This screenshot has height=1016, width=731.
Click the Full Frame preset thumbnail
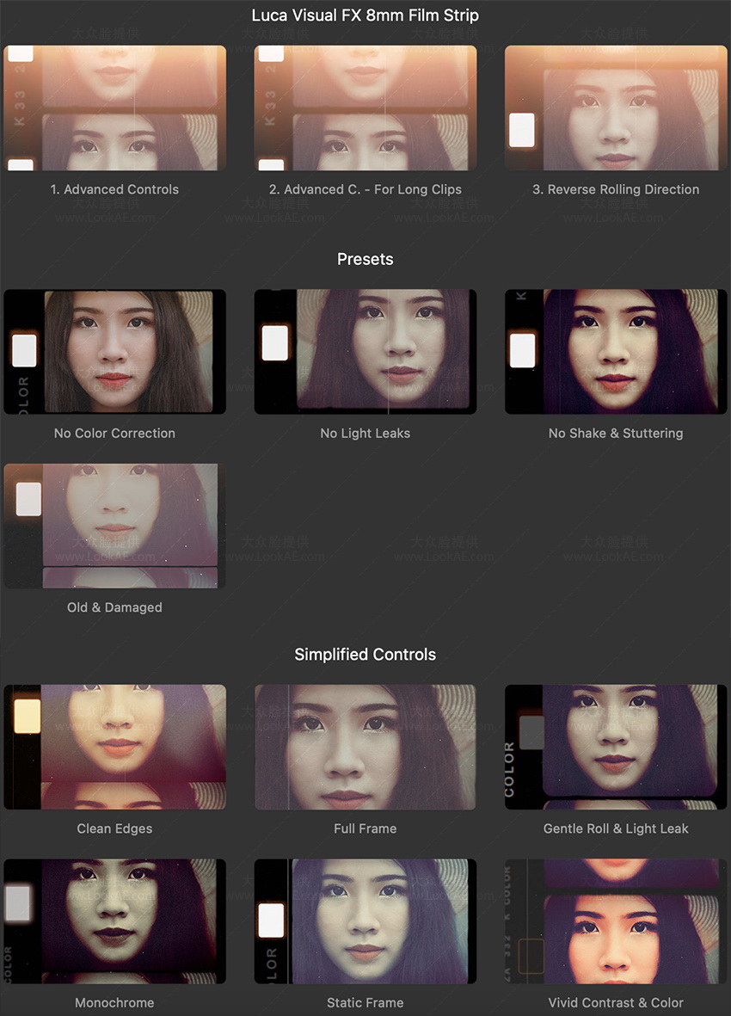click(x=365, y=747)
